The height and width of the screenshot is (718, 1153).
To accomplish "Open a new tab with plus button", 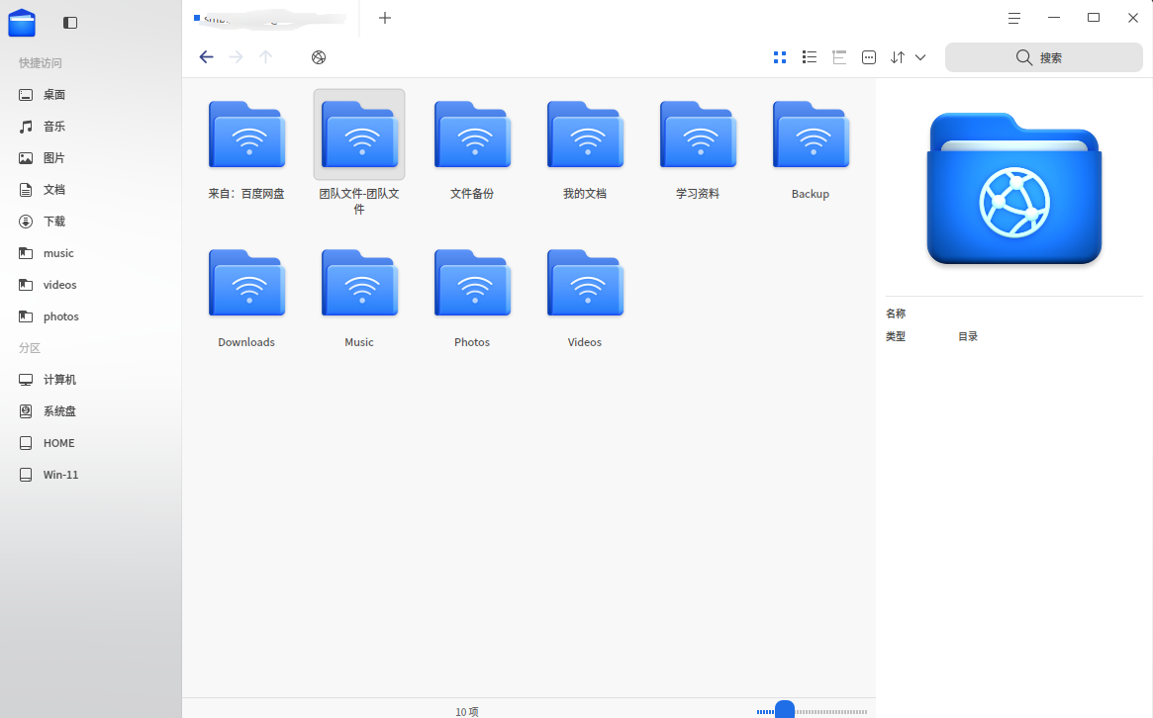I will (x=385, y=18).
